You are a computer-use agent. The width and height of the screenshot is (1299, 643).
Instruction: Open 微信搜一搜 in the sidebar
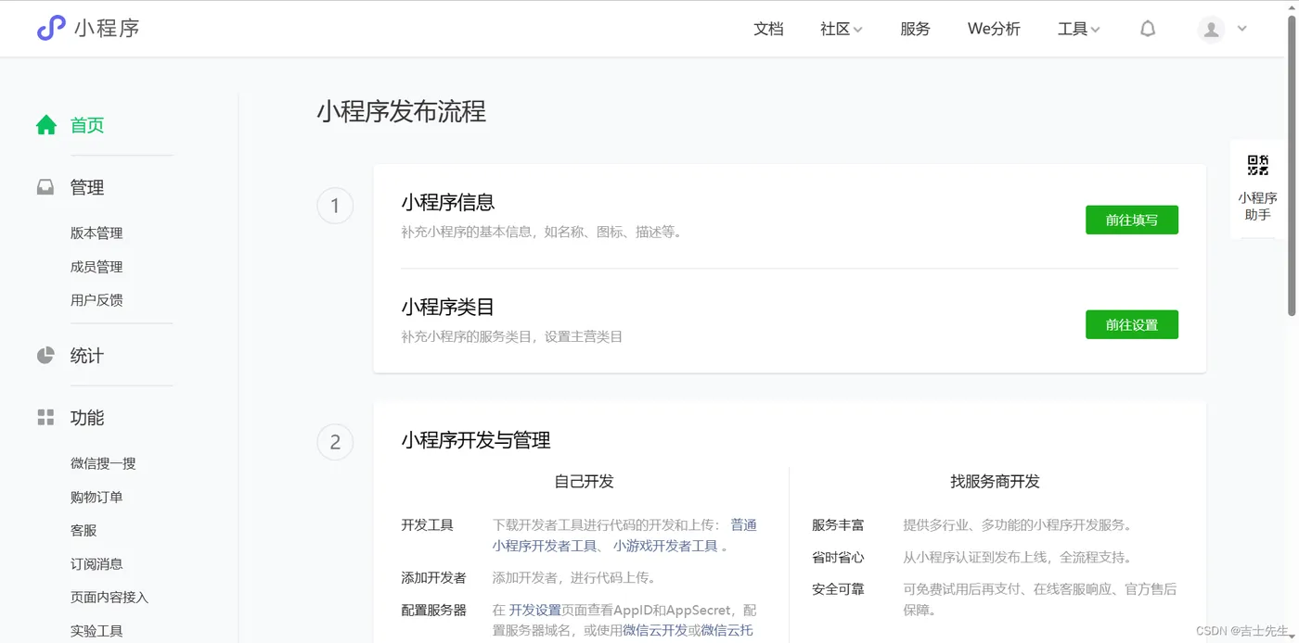103,463
